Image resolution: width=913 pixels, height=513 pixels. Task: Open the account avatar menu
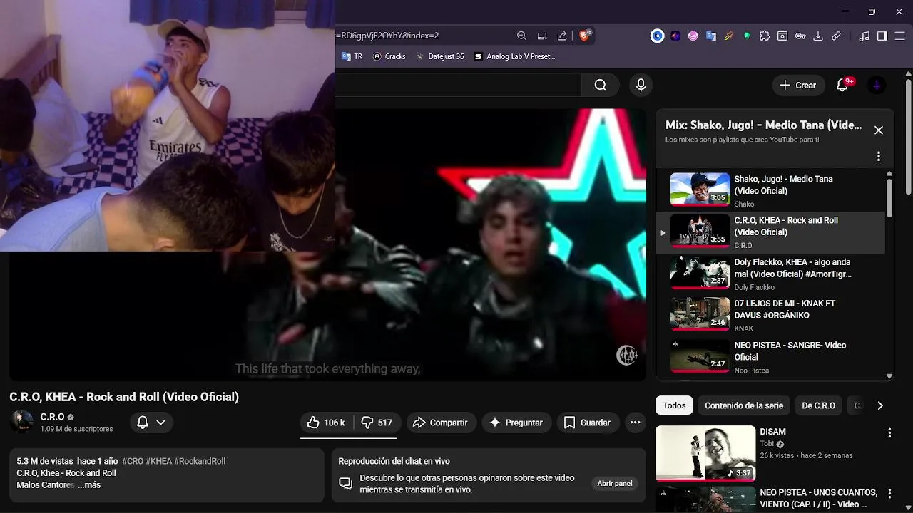point(877,85)
